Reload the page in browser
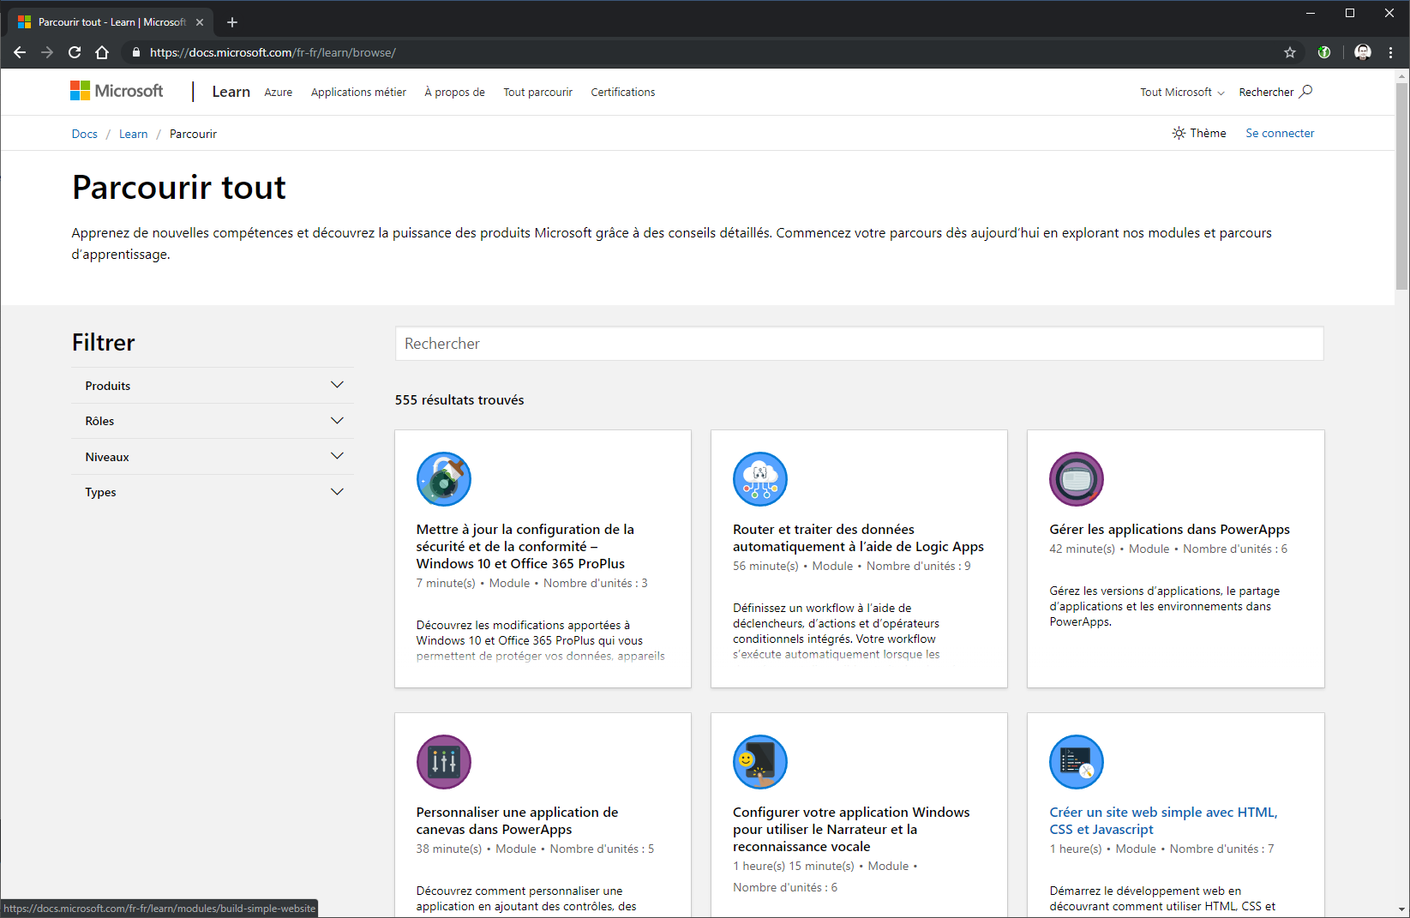 pos(75,52)
